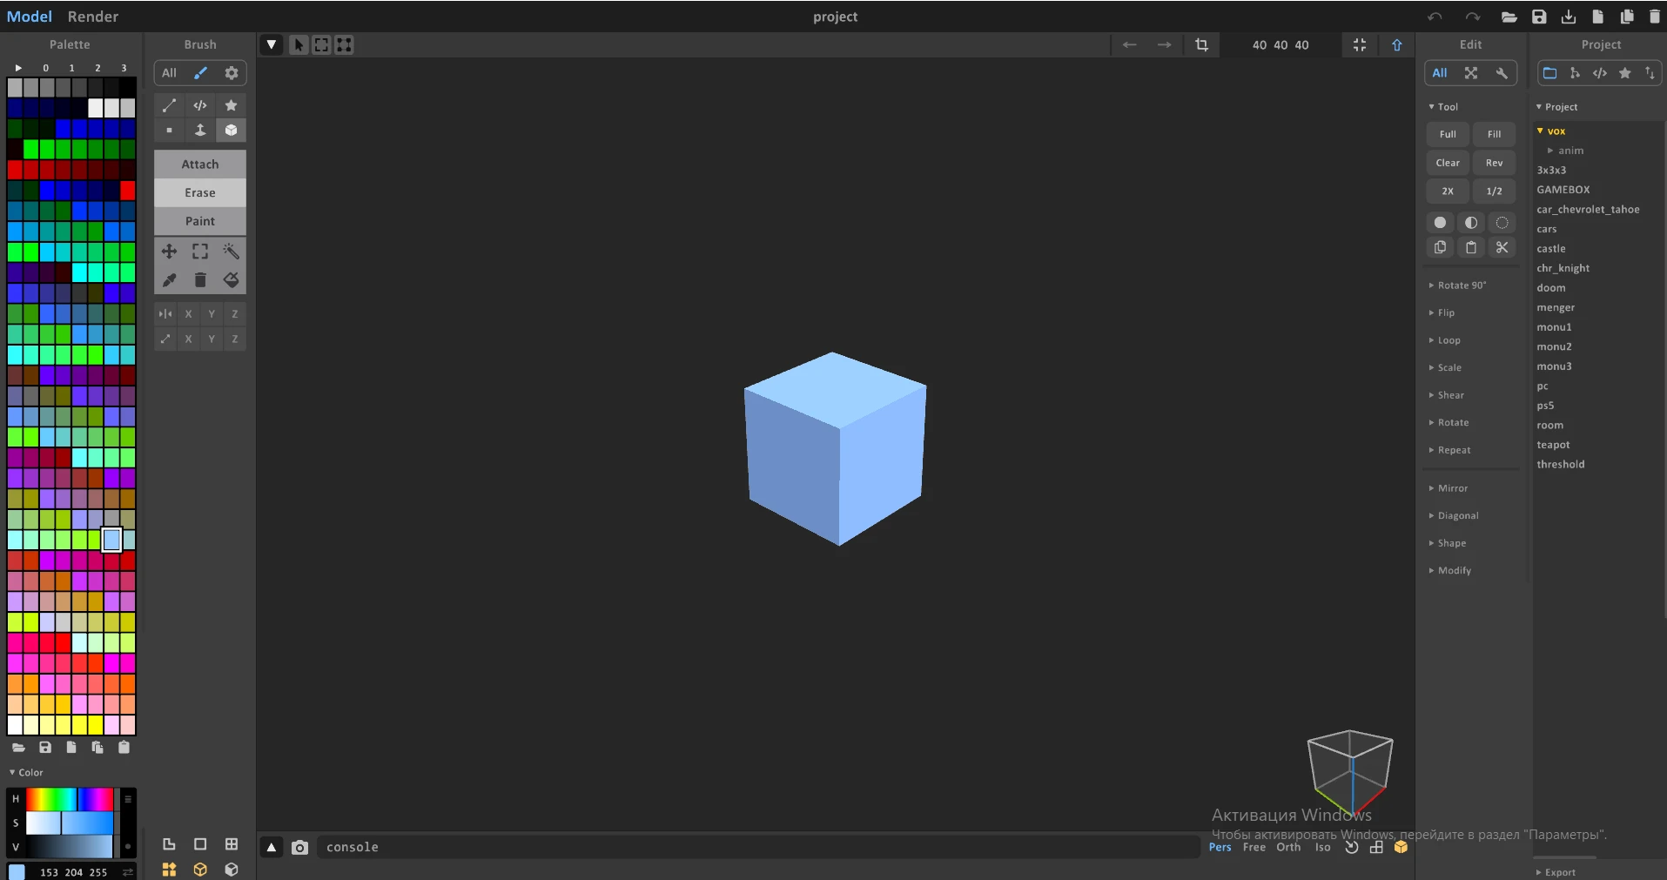Click the Paste clipboard icon in Edit tools
The image size is (1667, 880).
pyautogui.click(x=1471, y=247)
